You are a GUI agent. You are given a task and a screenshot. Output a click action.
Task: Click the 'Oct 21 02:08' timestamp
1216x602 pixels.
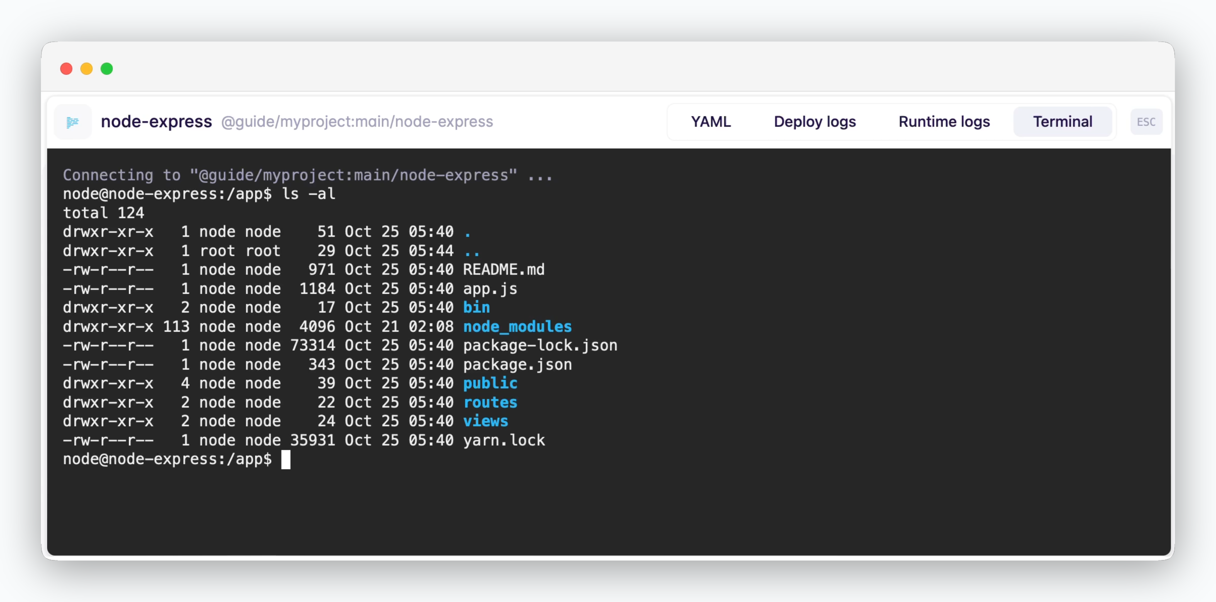tap(399, 327)
